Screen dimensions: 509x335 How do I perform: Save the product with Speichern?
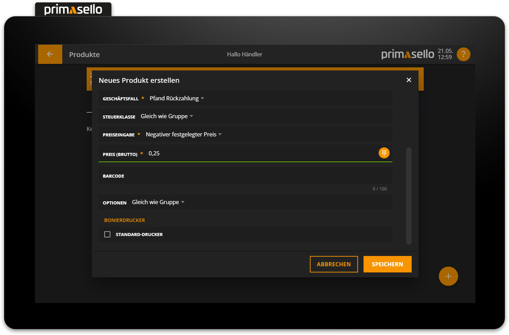387,264
